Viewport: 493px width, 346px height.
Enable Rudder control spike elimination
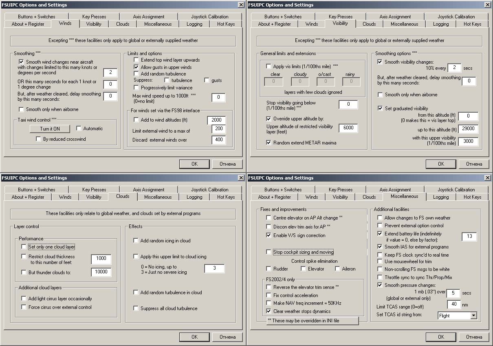(269, 269)
